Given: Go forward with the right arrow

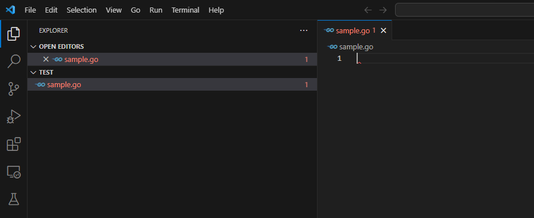Looking at the screenshot, I should point(383,10).
